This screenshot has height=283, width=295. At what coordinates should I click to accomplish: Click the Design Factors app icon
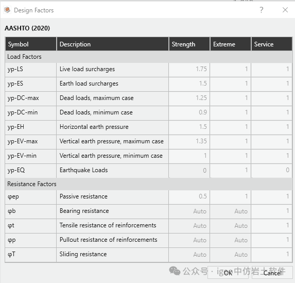tap(7, 10)
